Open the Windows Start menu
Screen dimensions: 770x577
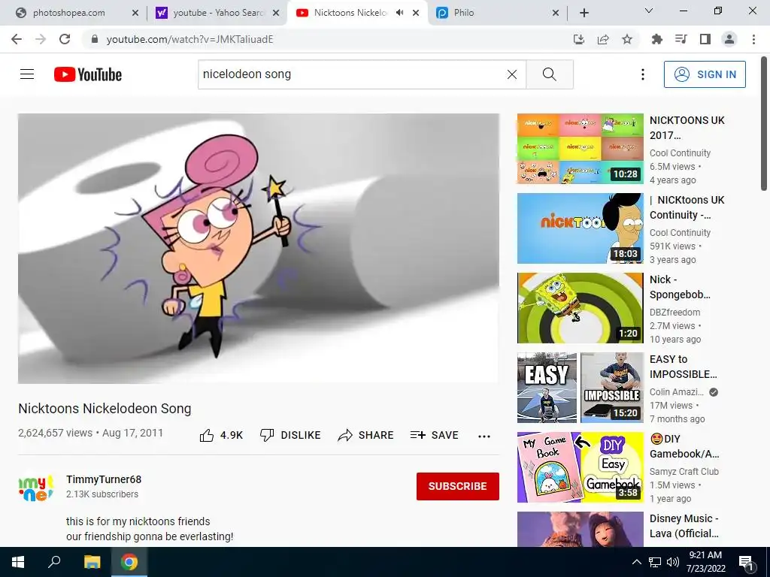(18, 562)
